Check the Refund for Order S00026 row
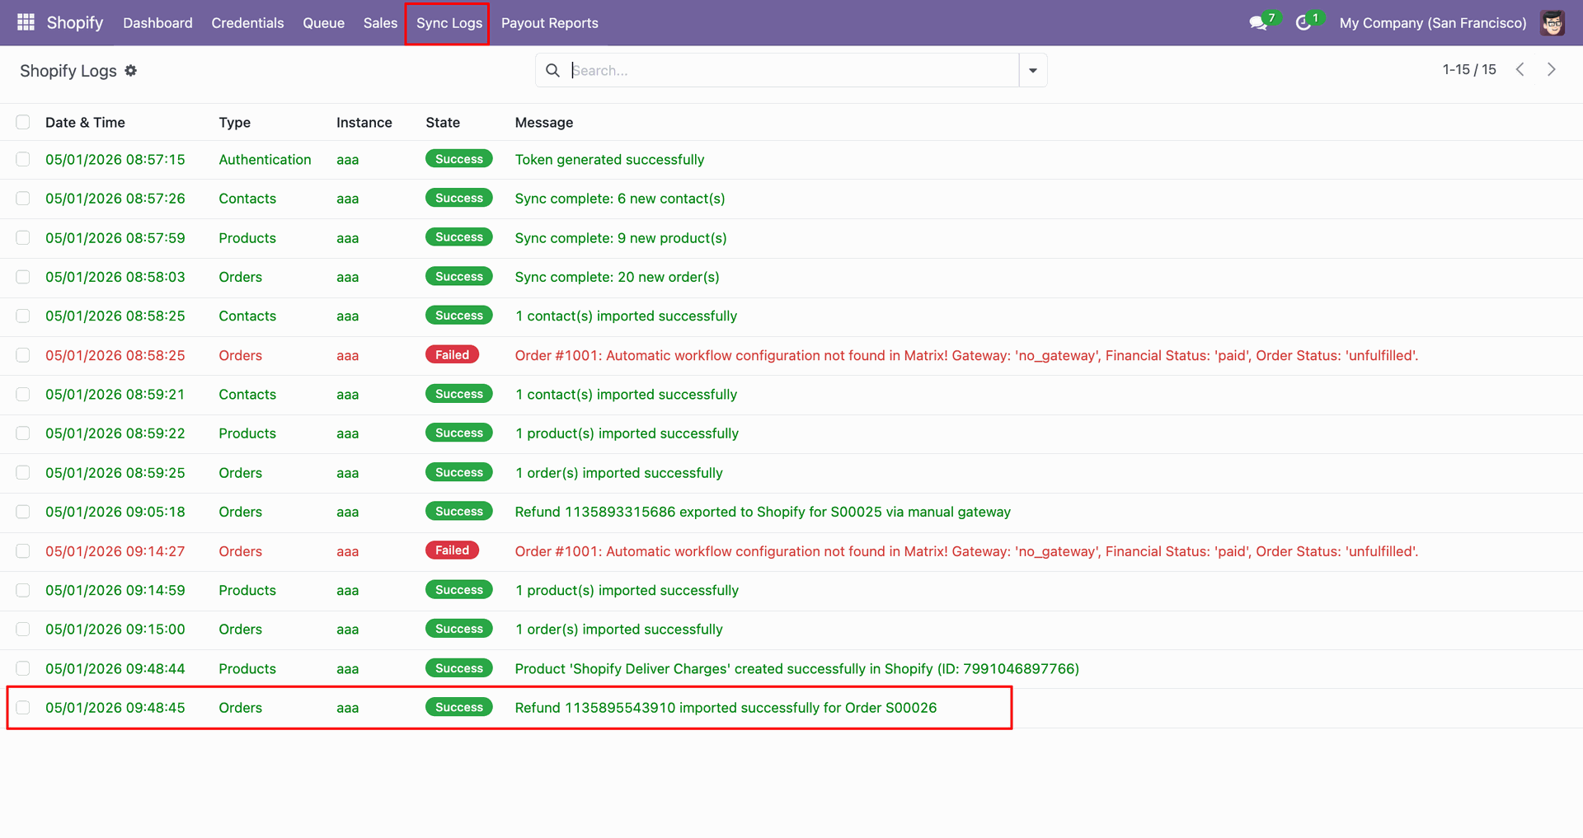Screen dimensions: 1583x838 [23, 708]
